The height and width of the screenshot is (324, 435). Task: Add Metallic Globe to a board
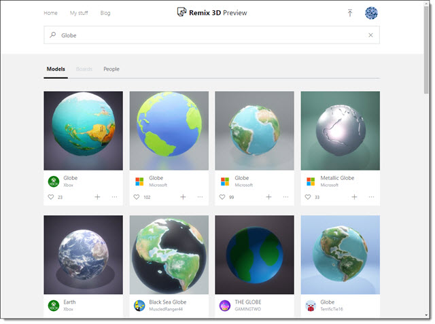click(x=354, y=197)
